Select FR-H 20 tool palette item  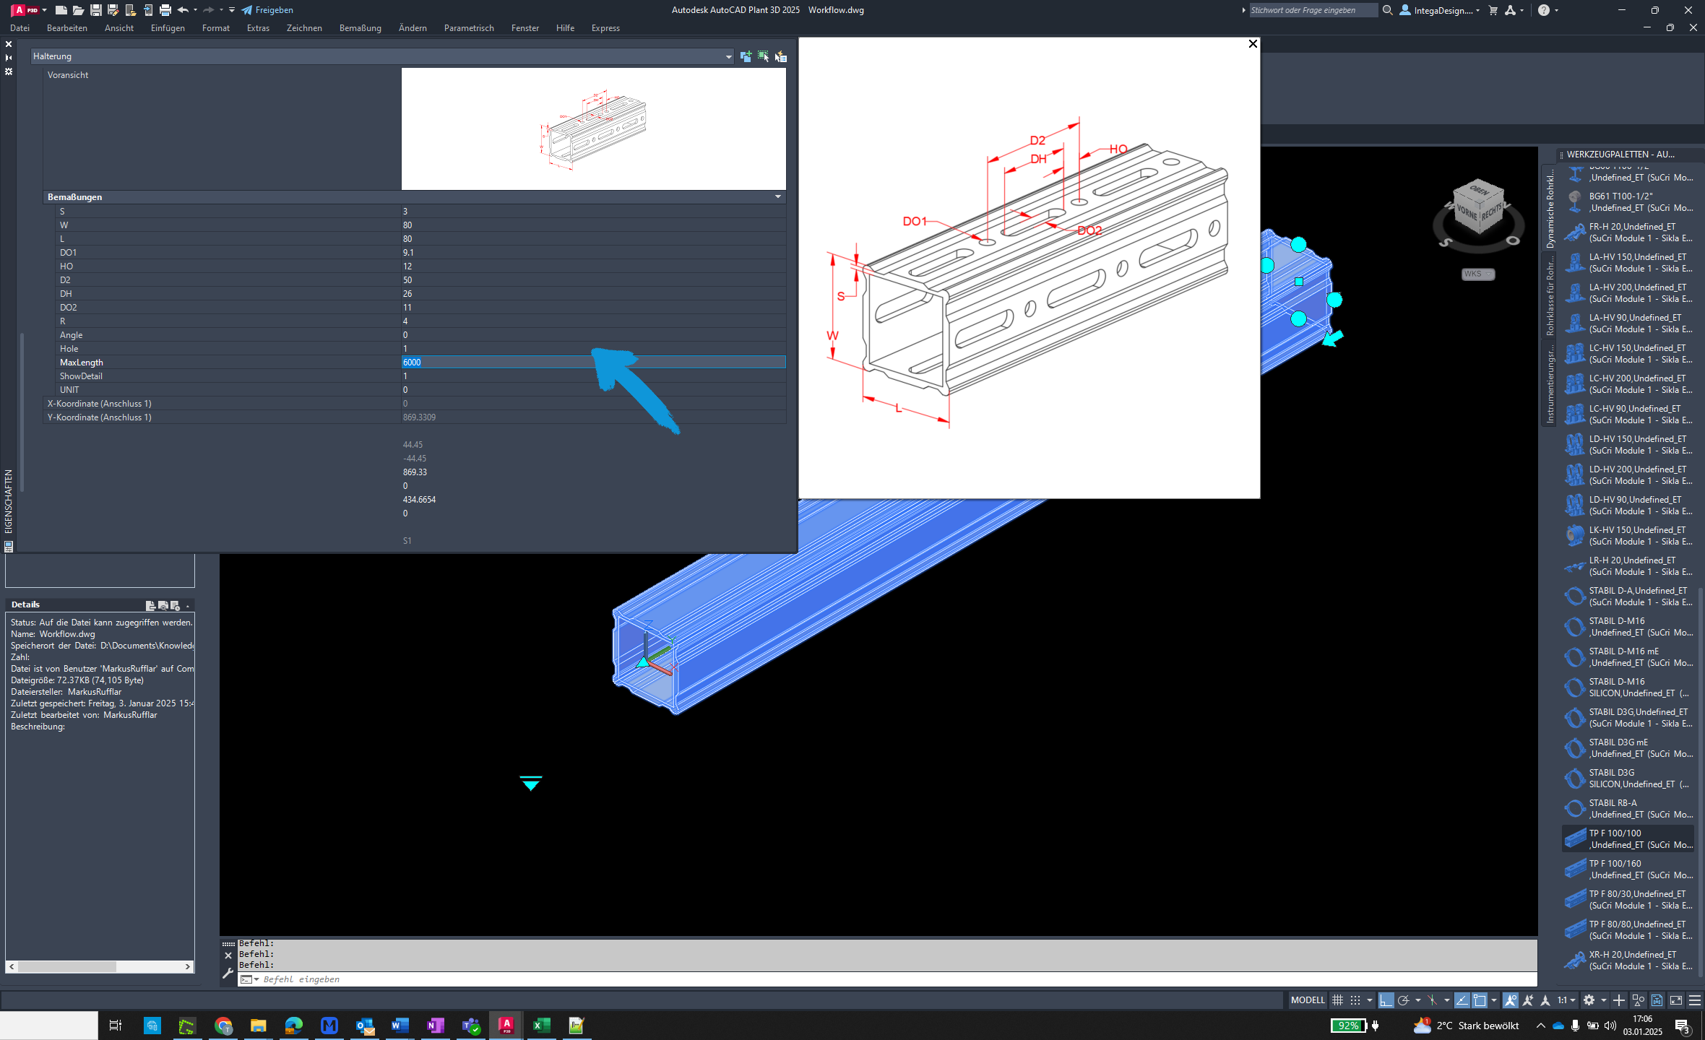1628,233
